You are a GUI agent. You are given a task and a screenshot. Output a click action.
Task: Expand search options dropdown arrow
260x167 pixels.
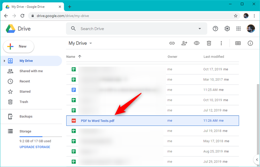pyautogui.click(x=200, y=29)
